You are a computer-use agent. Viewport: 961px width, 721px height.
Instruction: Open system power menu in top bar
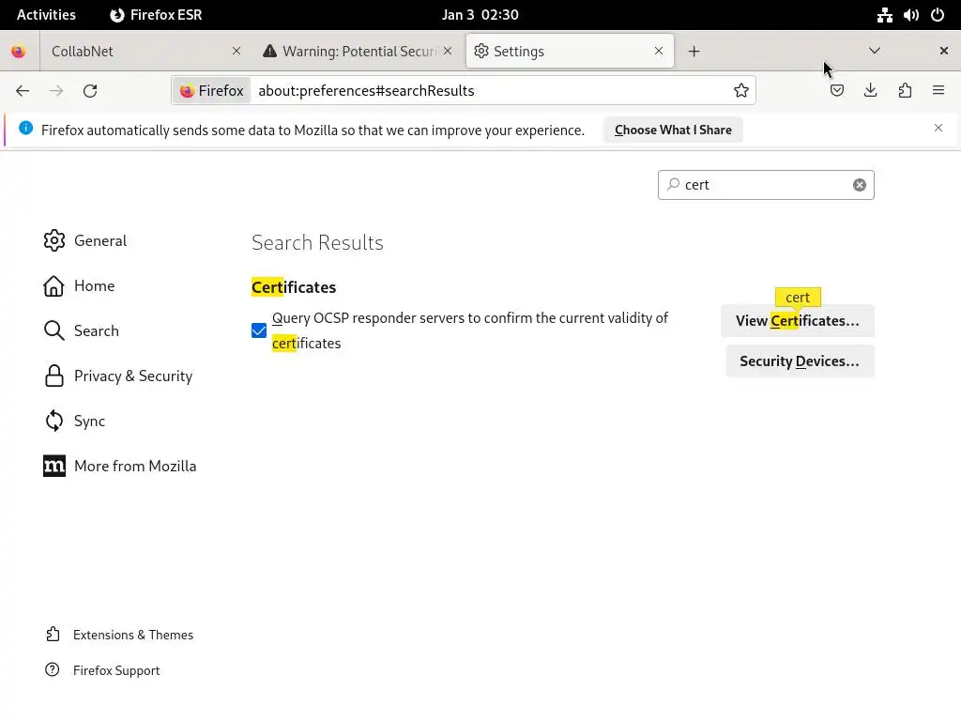point(938,15)
